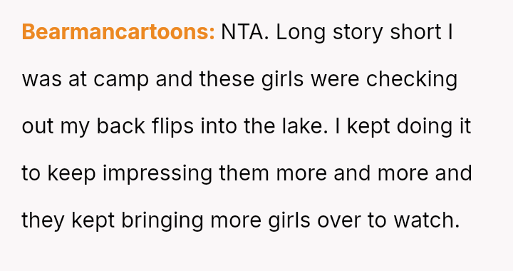The width and height of the screenshot is (513, 271).
Task: Click the word "checking" ending the second line
Action: (412, 81)
